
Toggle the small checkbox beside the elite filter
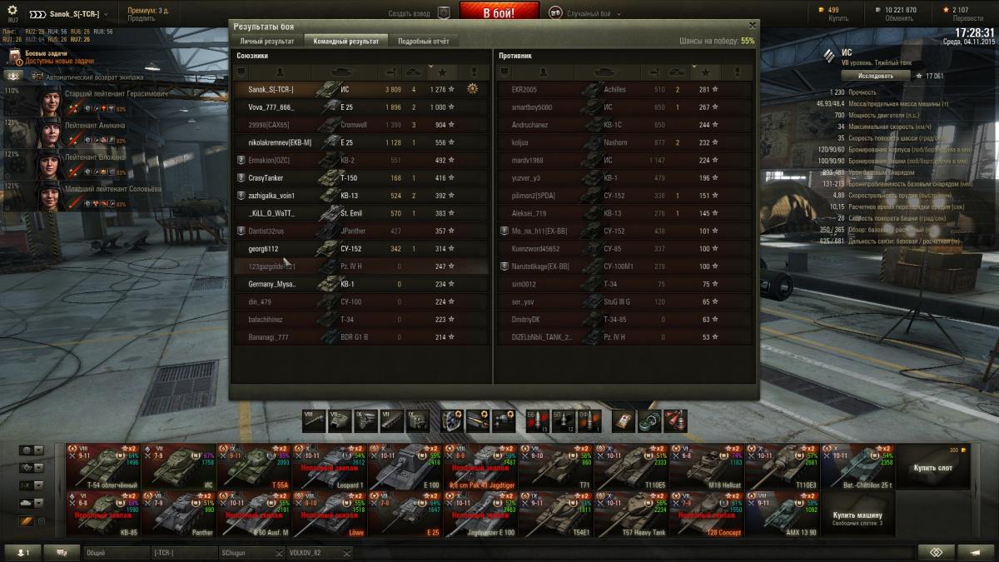pyautogui.click(x=42, y=521)
